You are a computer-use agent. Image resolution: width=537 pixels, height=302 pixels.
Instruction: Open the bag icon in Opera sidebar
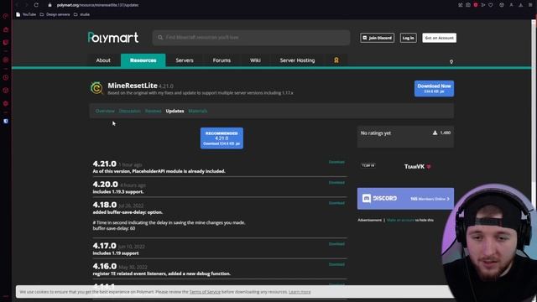click(x=6, y=29)
